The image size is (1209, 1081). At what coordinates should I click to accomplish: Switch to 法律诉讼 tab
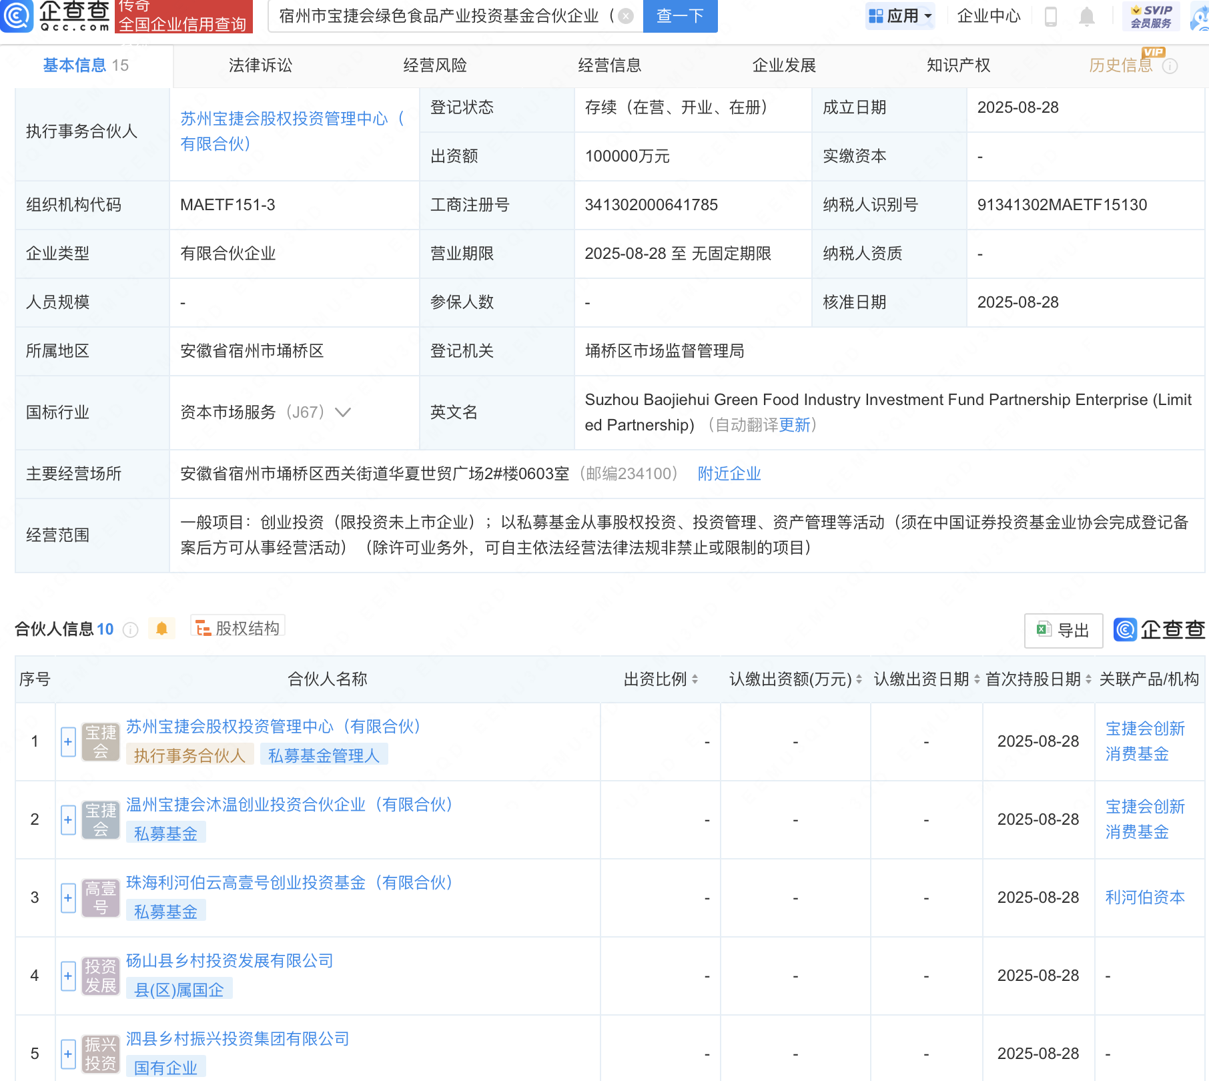[260, 65]
